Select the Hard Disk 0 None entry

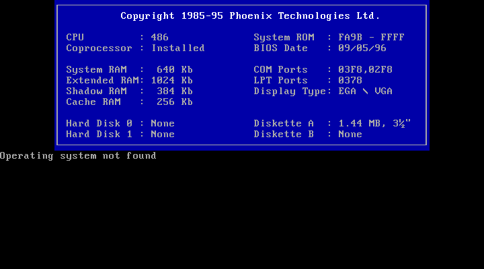(120, 123)
